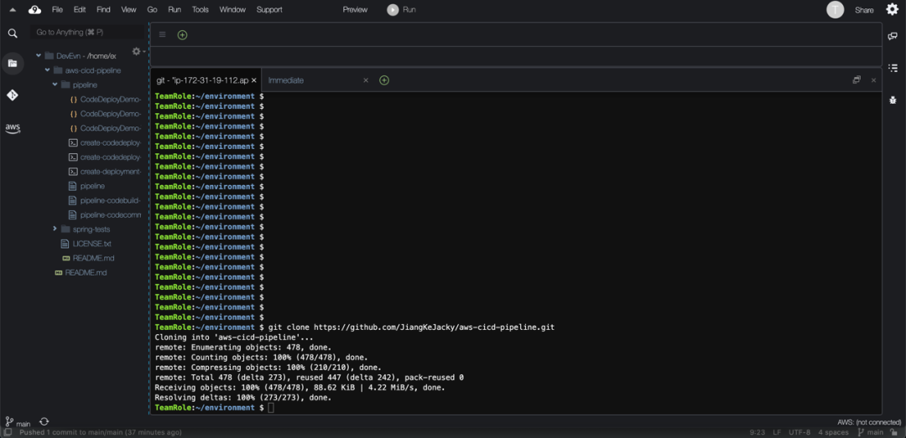906x438 pixels.
Task: Open the Environment file tree panel icon
Action: point(13,64)
